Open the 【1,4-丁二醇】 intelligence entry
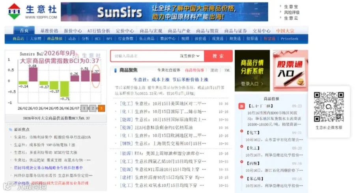Image resolution: width=355 pixels, height=193 pixels. pos(260,106)
